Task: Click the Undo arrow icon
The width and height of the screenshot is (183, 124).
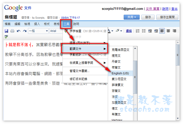Action: pyautogui.click(x=19, y=31)
